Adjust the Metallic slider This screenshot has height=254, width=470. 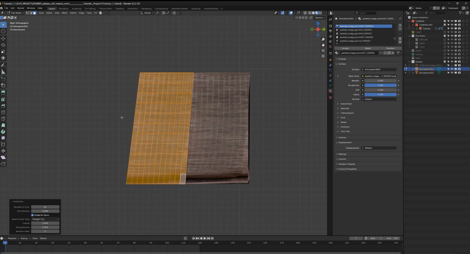[380, 81]
